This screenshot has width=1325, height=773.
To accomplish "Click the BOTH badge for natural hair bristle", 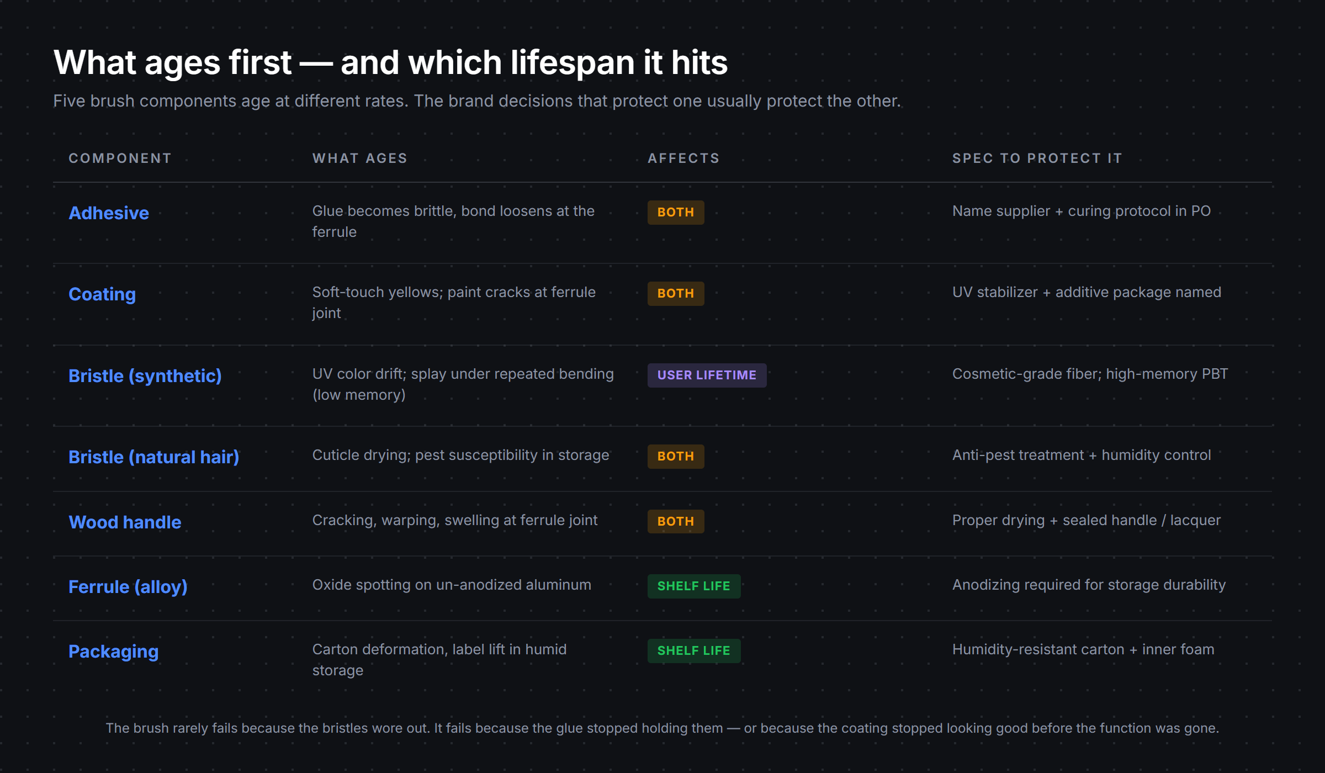I will point(676,457).
